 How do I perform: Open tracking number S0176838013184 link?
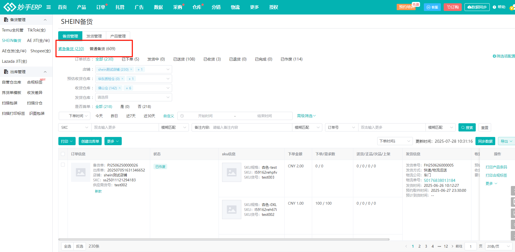coord(440,181)
